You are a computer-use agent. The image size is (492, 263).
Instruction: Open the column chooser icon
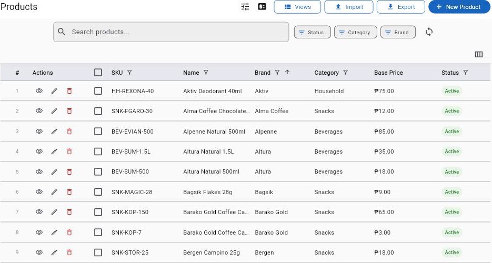coord(478,55)
